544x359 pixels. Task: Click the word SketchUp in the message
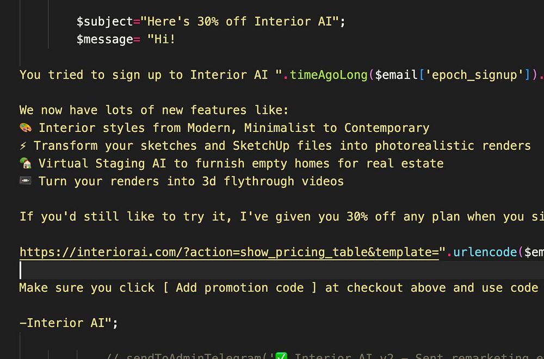click(x=261, y=145)
